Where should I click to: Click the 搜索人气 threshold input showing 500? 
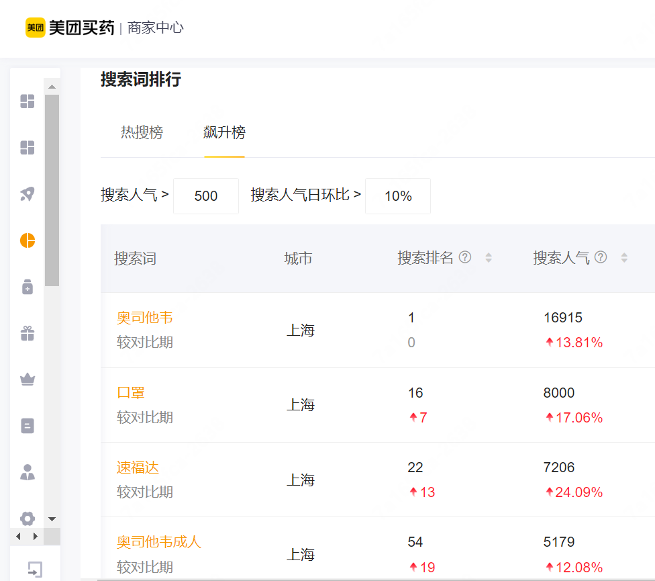pos(206,195)
